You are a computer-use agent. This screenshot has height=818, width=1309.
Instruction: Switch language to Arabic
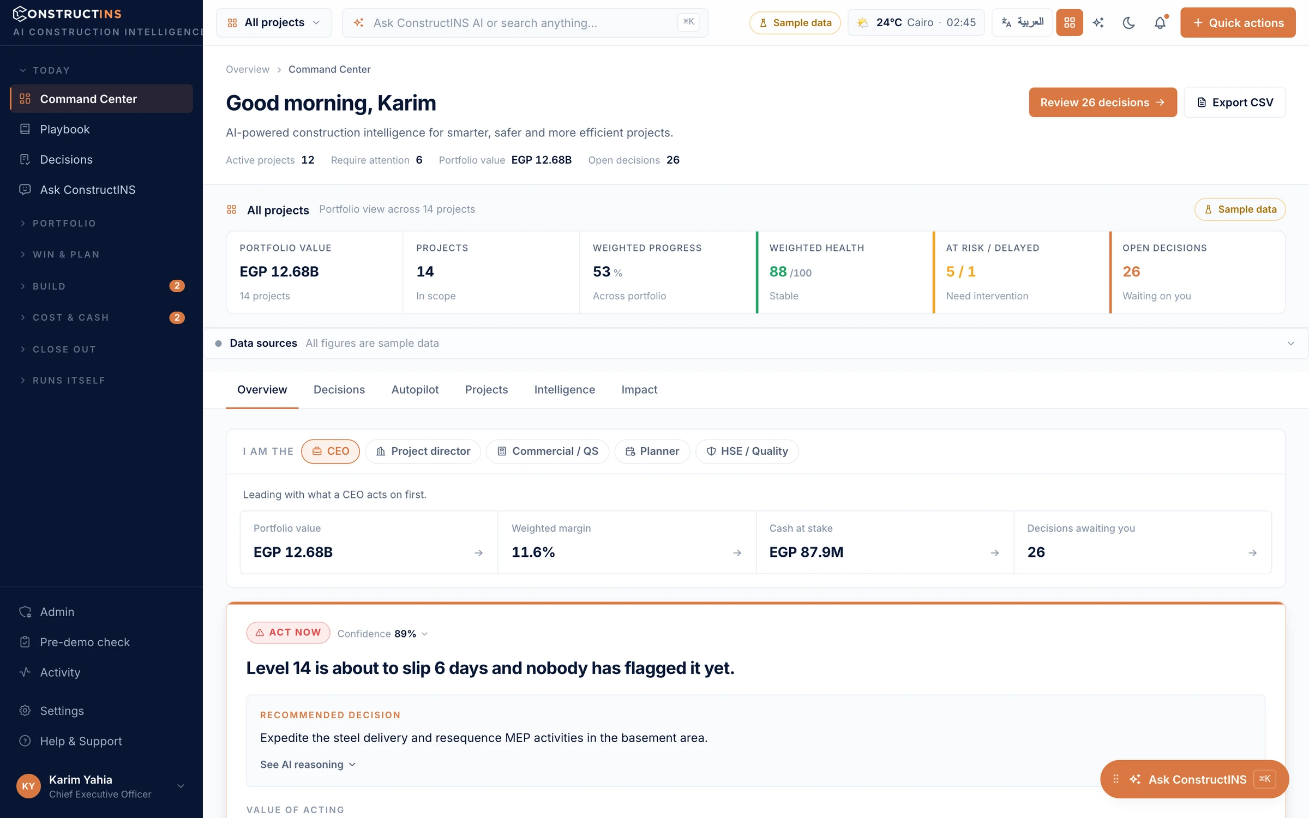tap(1022, 22)
